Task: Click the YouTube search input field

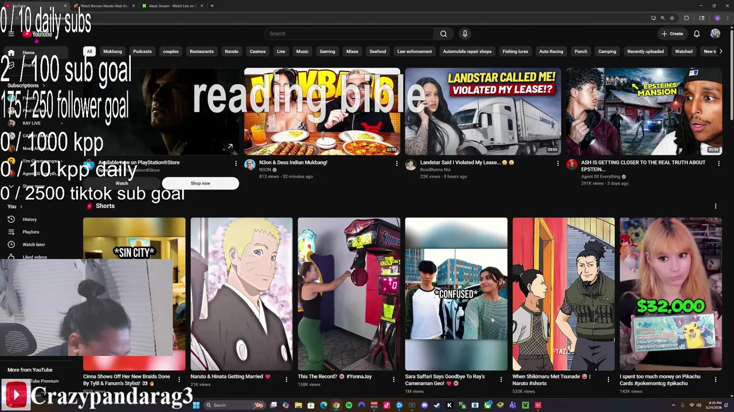Action: tap(350, 34)
